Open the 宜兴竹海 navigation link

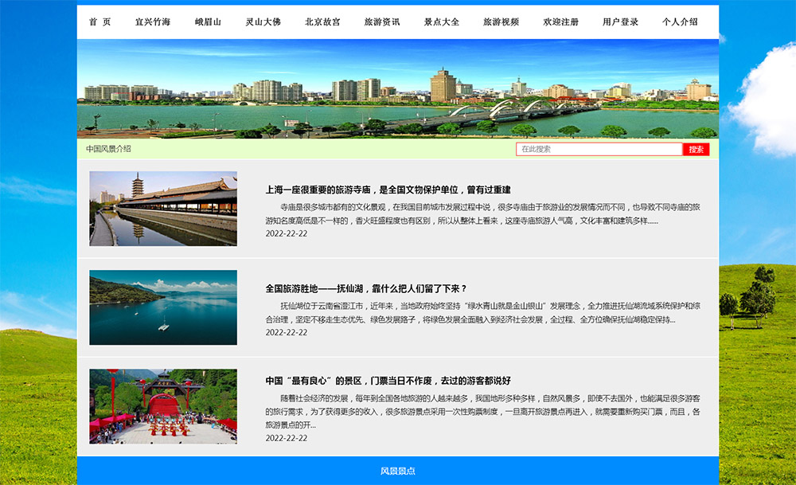pyautogui.click(x=153, y=22)
